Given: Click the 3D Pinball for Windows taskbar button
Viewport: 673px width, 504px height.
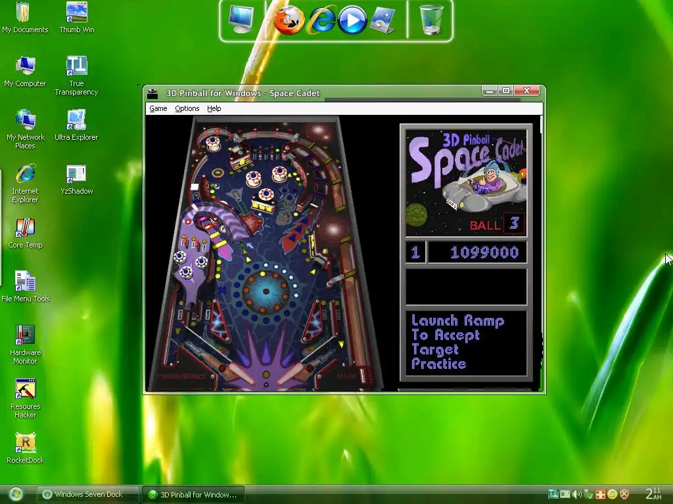Looking at the screenshot, I should [x=193, y=495].
